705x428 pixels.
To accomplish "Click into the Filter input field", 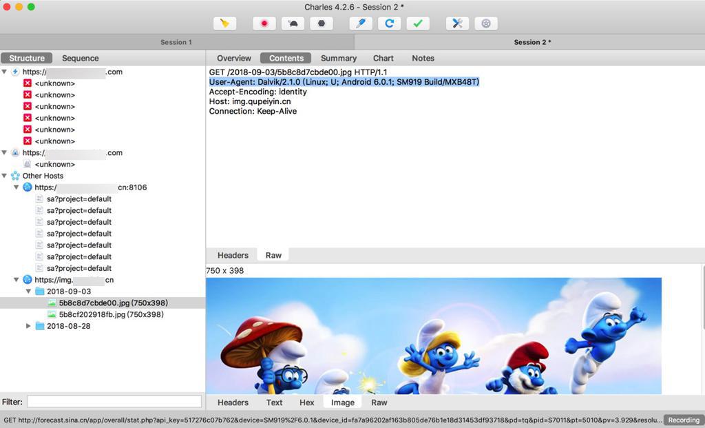I will pos(114,401).
